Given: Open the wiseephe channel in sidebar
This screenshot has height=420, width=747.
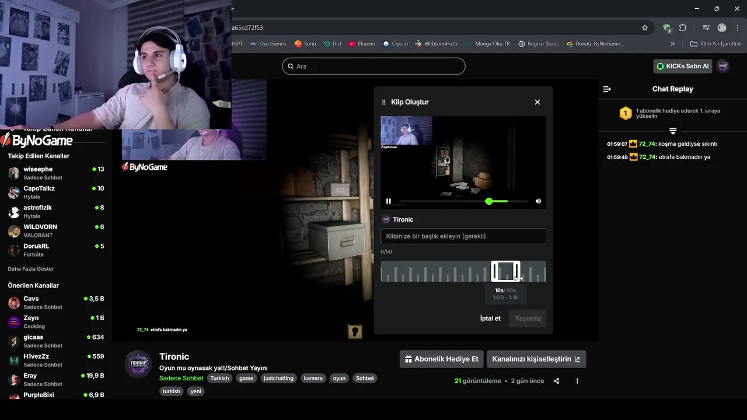Looking at the screenshot, I should [x=56, y=173].
